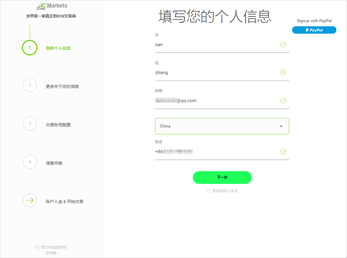Click the phone field starting +86
Viewport: 347px width, 258px height.
click(222, 152)
